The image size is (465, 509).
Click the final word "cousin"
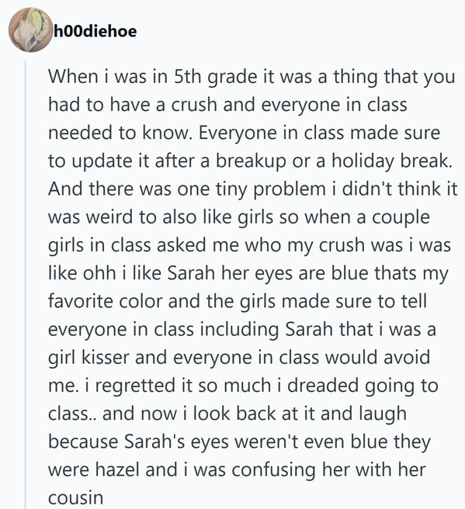(75, 497)
